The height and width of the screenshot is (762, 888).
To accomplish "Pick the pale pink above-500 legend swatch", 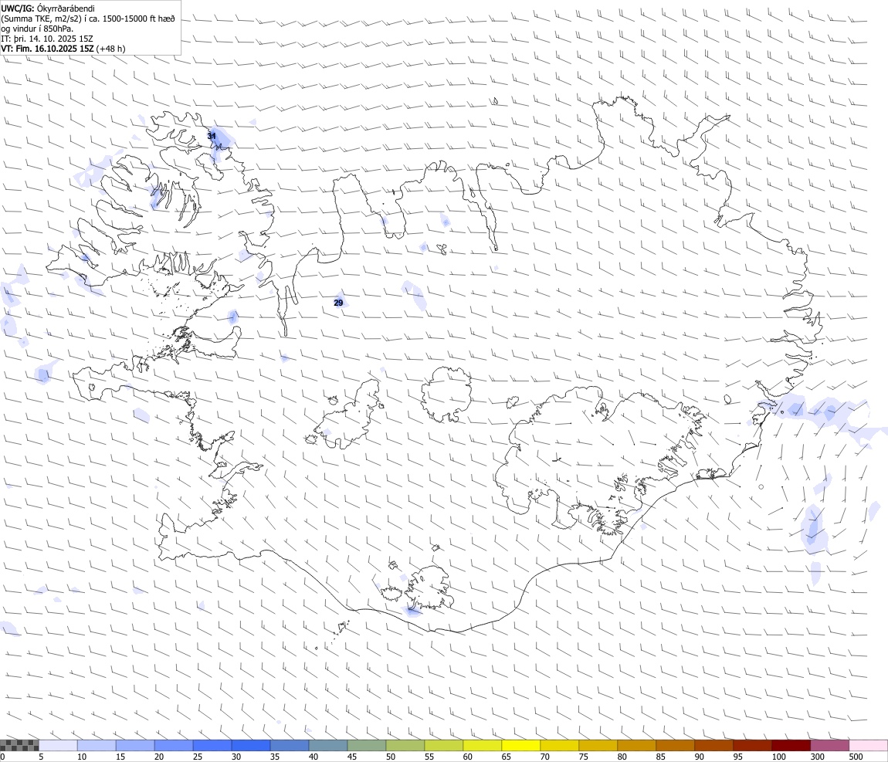I will pyautogui.click(x=869, y=745).
